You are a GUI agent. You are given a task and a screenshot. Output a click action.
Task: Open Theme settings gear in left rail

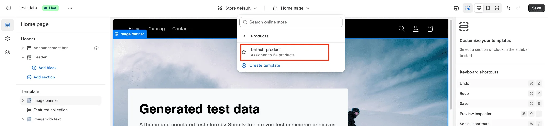click(x=7, y=39)
